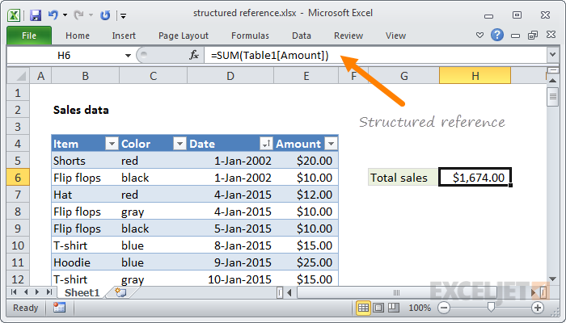Open Excel Help question mark icon
The image size is (566, 323).
click(497, 35)
